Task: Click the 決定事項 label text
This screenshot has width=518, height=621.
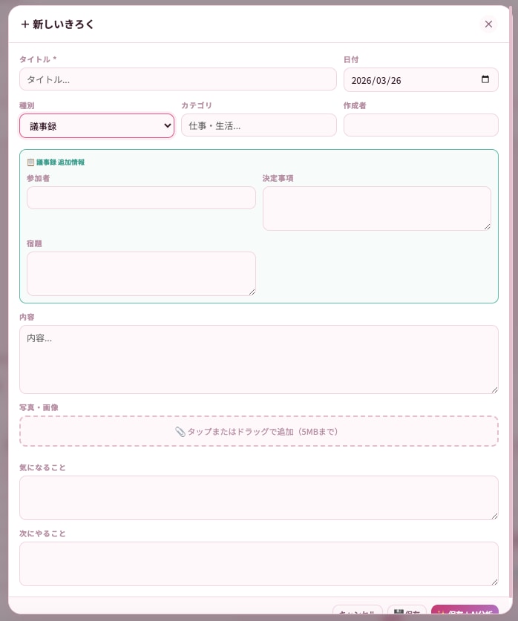Action: point(278,178)
